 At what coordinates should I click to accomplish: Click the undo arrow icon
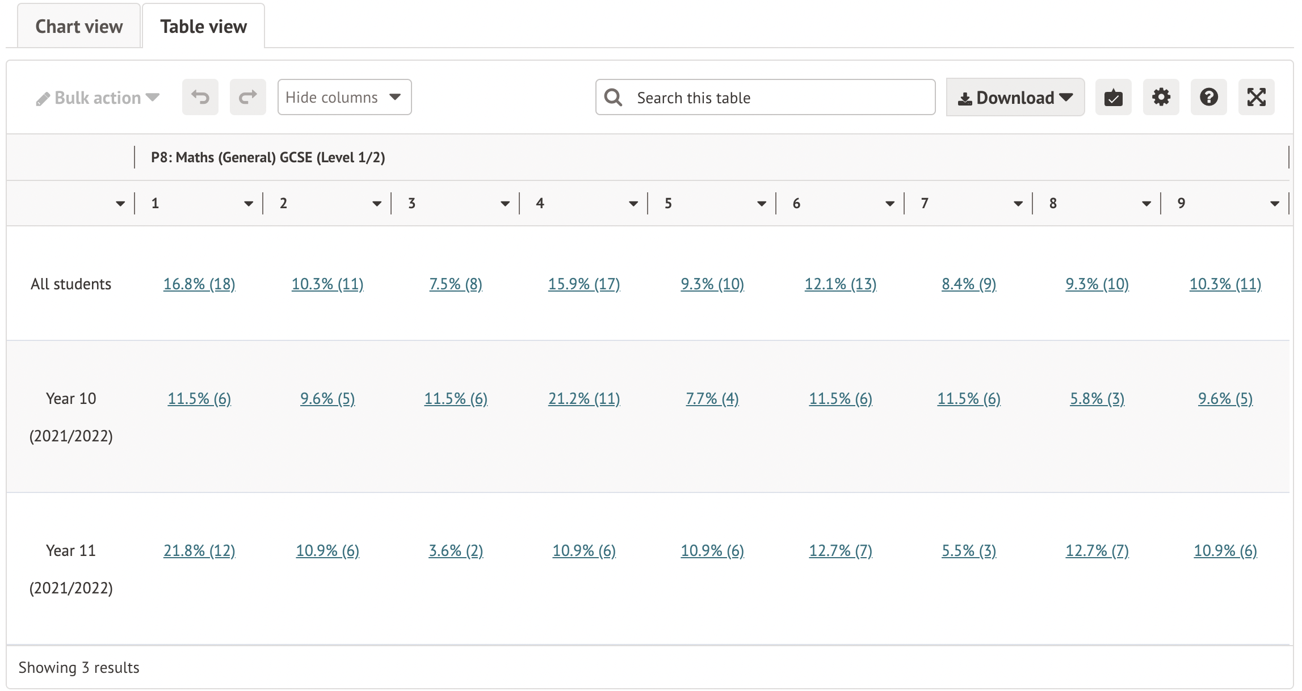(200, 97)
